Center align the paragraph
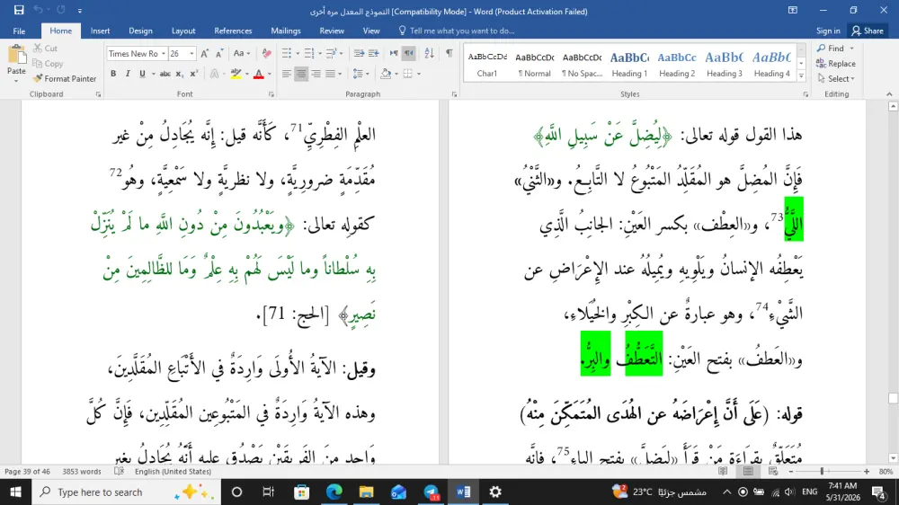This screenshot has width=899, height=505. tap(301, 74)
